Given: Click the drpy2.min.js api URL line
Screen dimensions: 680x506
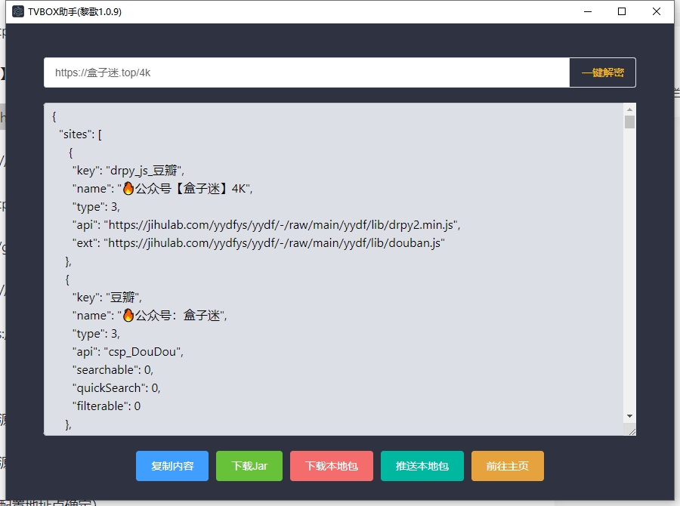Looking at the screenshot, I should pos(281,225).
